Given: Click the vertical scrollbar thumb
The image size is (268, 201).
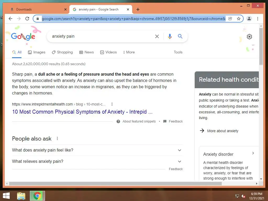Looking at the screenshot, I should coord(261,47).
